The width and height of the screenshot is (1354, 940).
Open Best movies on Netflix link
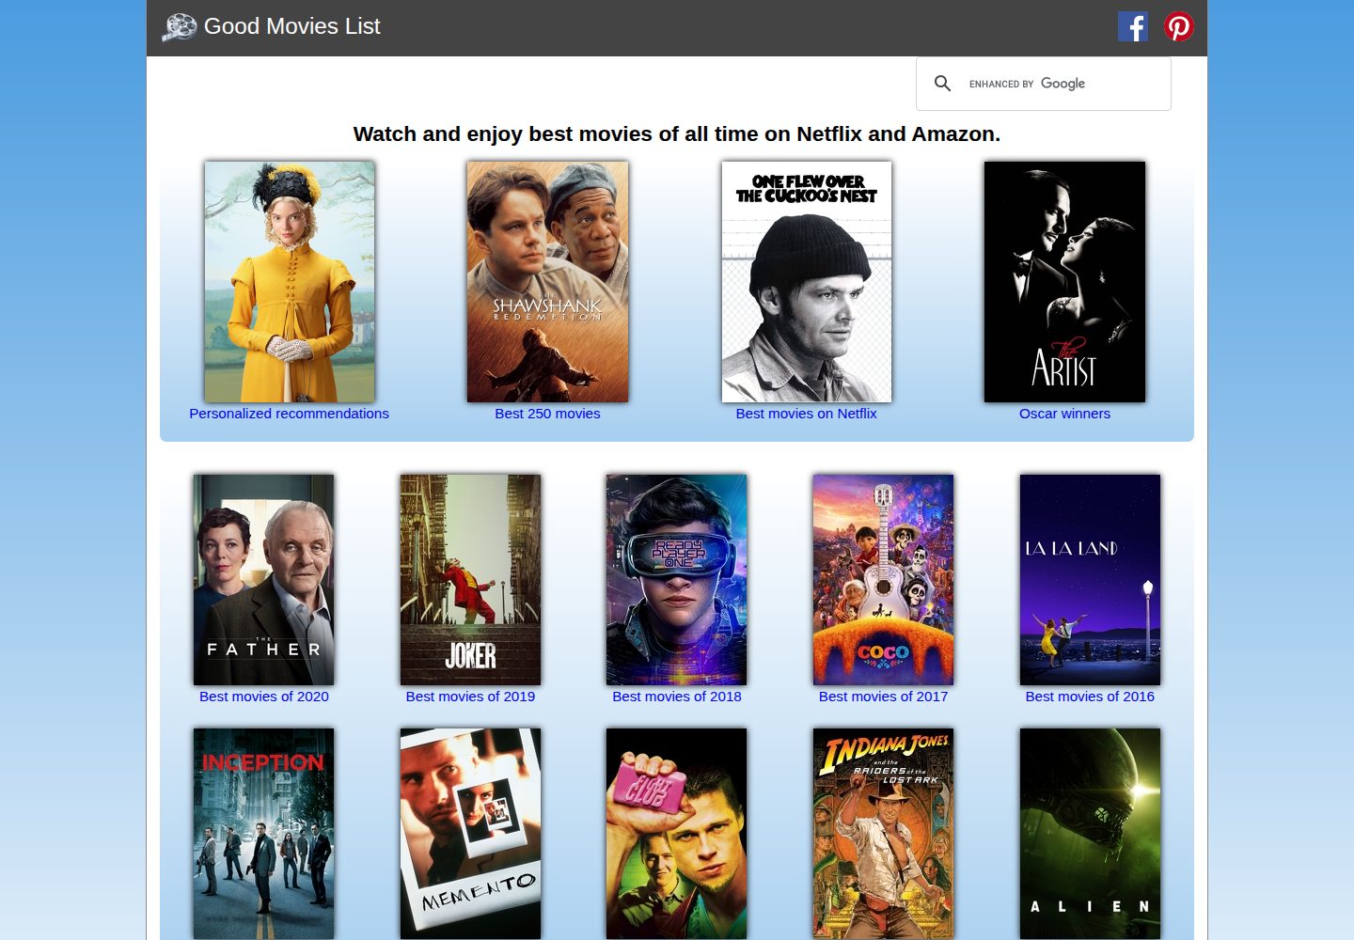coord(806,414)
